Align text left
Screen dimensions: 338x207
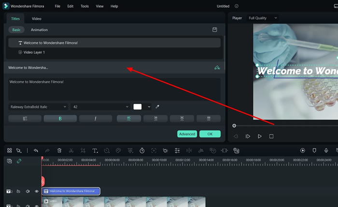[x=129, y=118]
